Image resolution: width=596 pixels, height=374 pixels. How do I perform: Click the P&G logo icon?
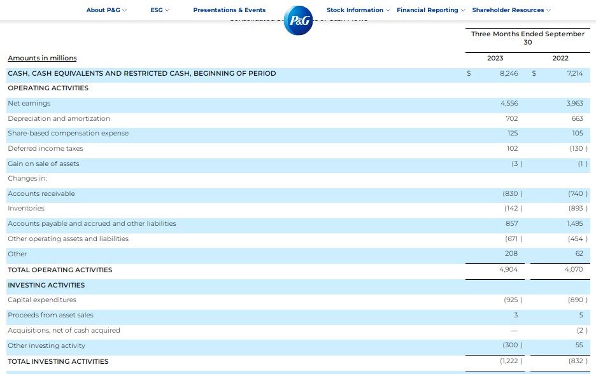coord(299,20)
